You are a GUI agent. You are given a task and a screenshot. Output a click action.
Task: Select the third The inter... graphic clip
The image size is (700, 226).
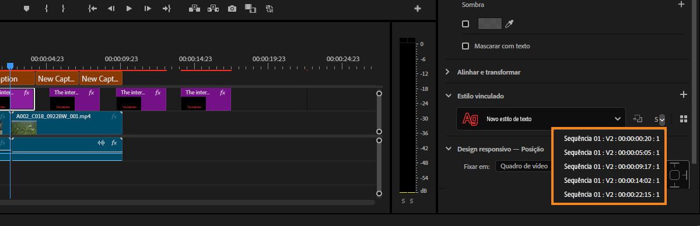point(141,99)
